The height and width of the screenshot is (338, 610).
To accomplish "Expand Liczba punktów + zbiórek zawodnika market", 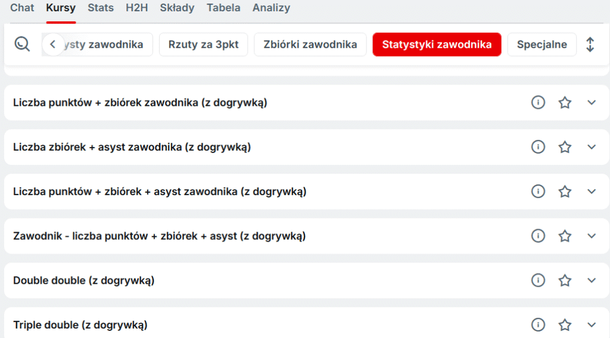I will (592, 102).
